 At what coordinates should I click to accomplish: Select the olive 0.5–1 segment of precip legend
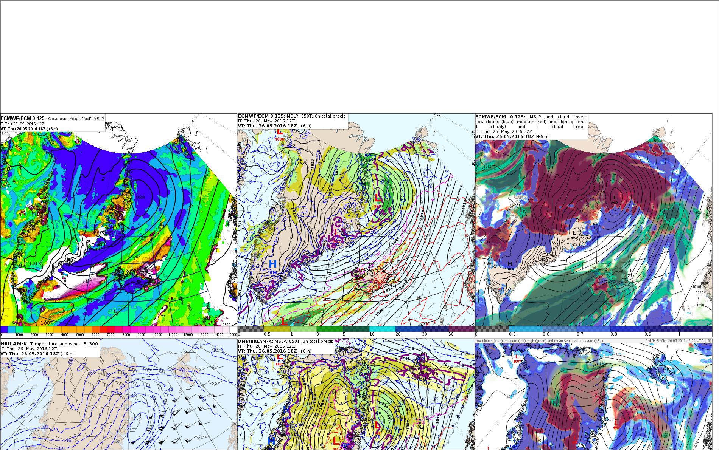tap(277, 329)
